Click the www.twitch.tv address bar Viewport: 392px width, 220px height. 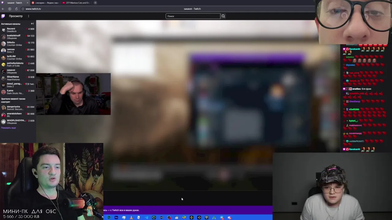[33, 9]
